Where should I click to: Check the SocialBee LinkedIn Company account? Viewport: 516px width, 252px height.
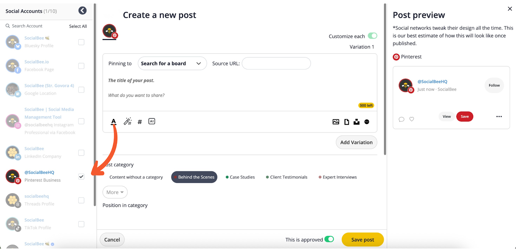coord(81,153)
